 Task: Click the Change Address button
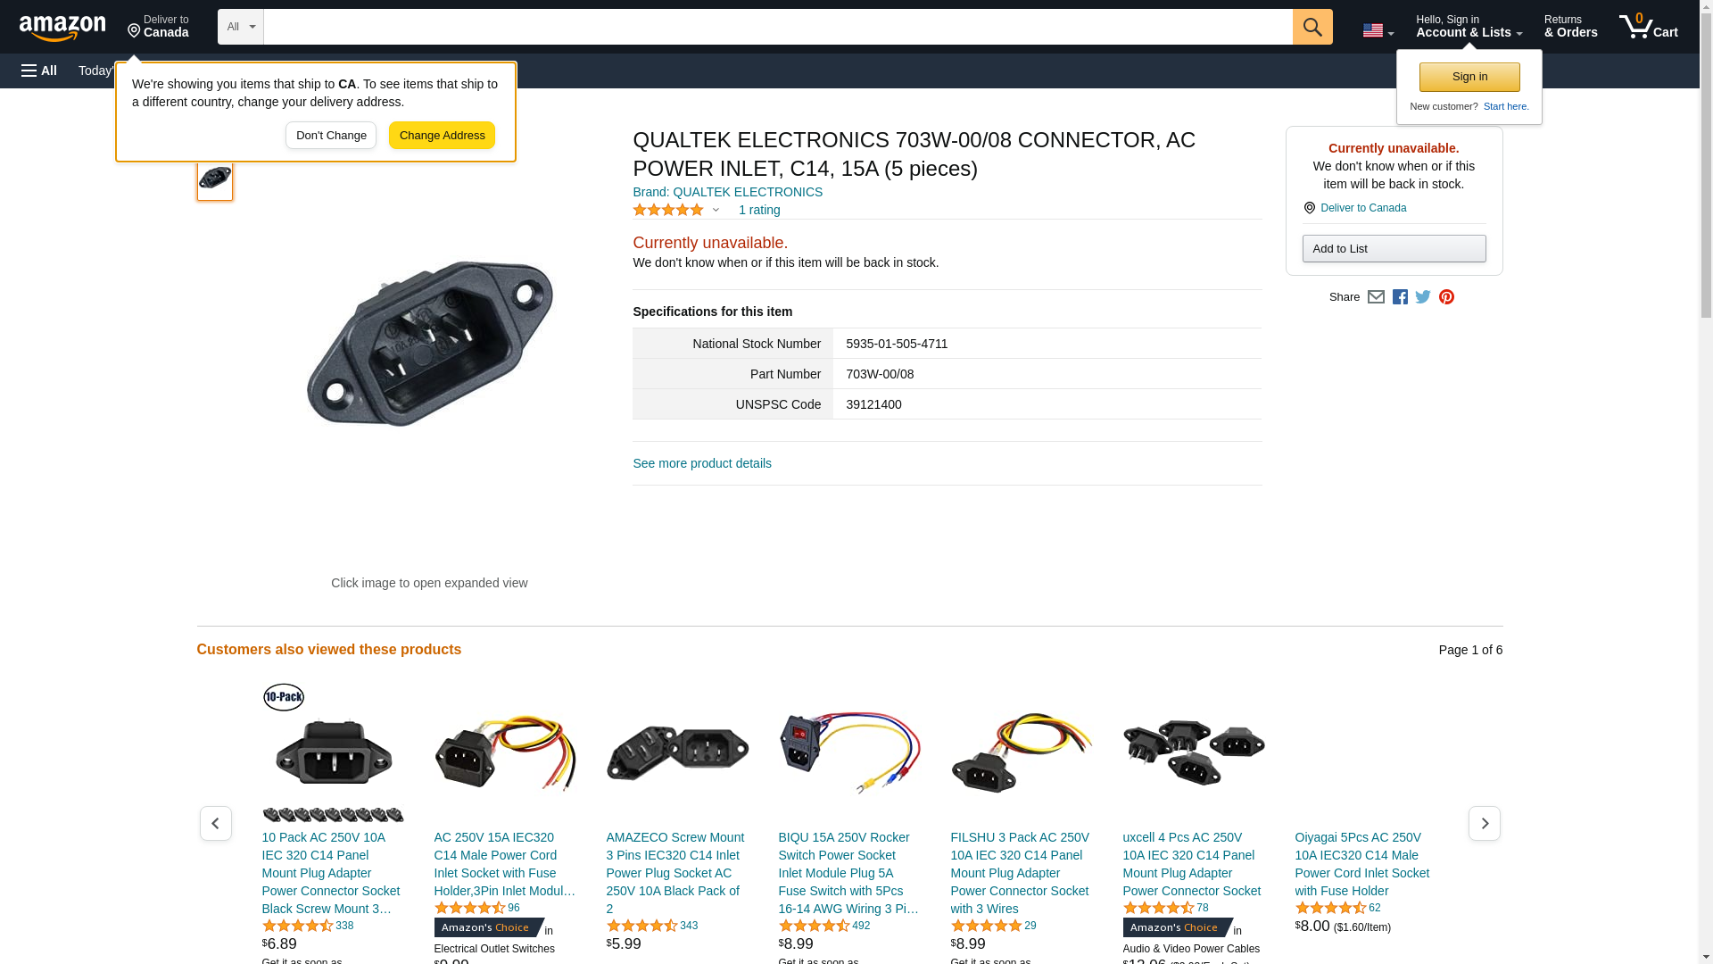tap(442, 136)
